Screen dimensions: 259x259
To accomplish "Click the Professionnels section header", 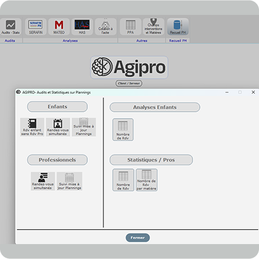I will 57,160.
